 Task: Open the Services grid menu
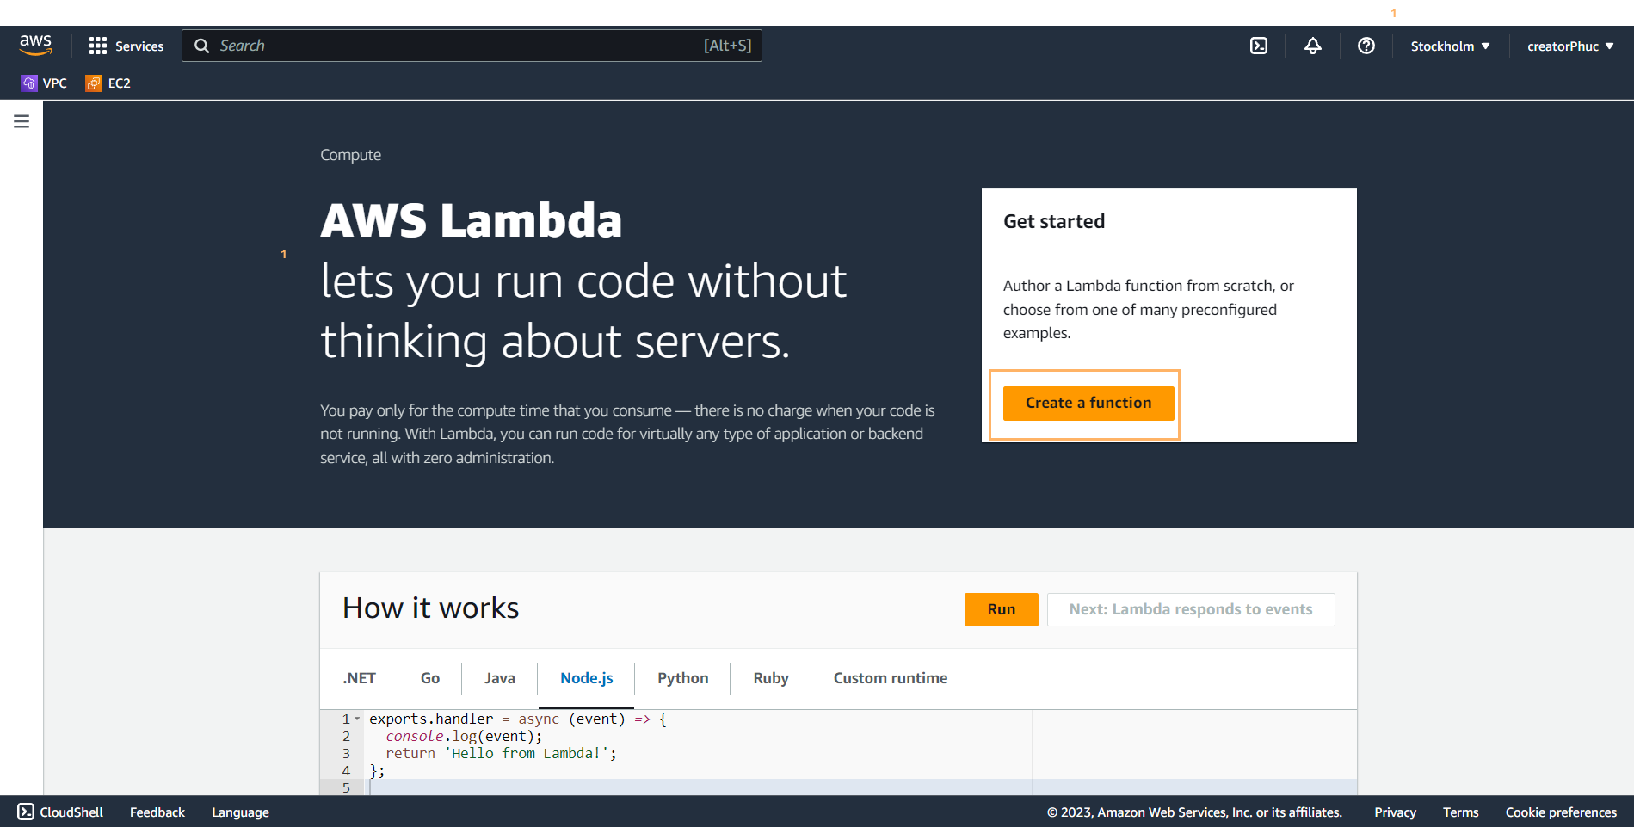click(x=98, y=46)
